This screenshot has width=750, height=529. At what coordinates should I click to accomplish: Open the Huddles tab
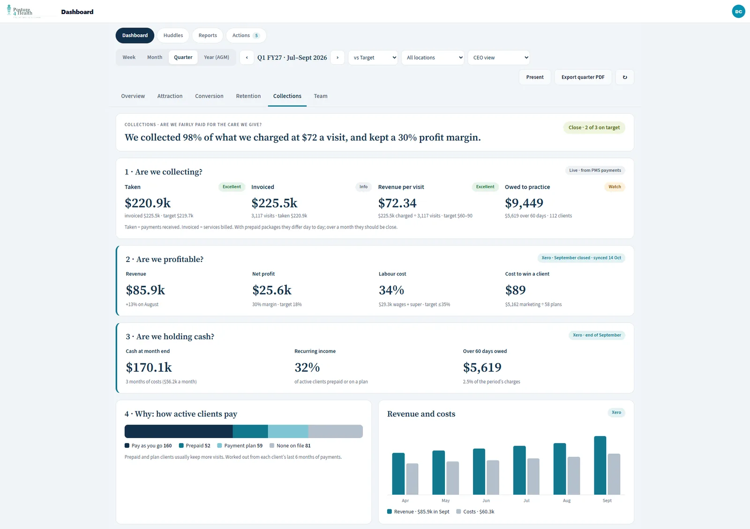pyautogui.click(x=173, y=36)
